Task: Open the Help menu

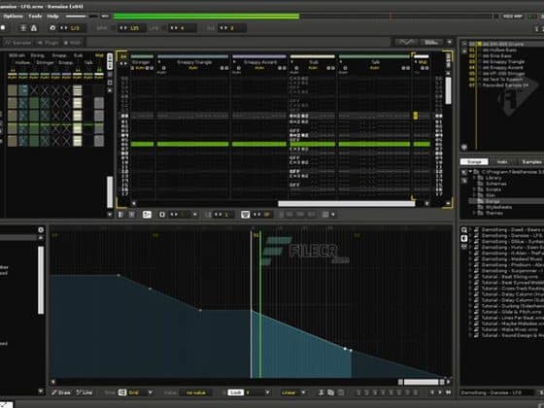Action: (52, 17)
